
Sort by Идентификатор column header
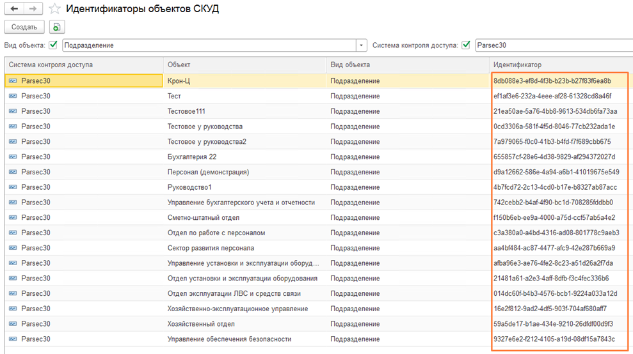(557, 65)
